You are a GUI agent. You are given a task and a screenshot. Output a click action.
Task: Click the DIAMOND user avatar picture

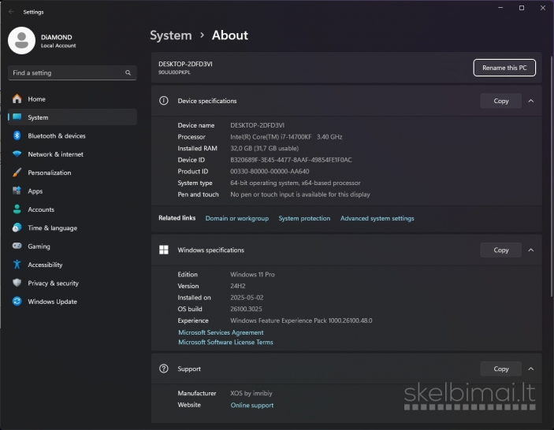click(x=21, y=41)
